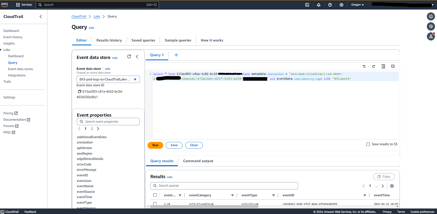Open results table preferences gear
The height and width of the screenshot is (214, 437).
pos(392,186)
